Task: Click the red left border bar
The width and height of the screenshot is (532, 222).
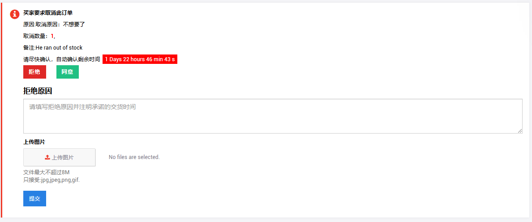Action: point(1,111)
